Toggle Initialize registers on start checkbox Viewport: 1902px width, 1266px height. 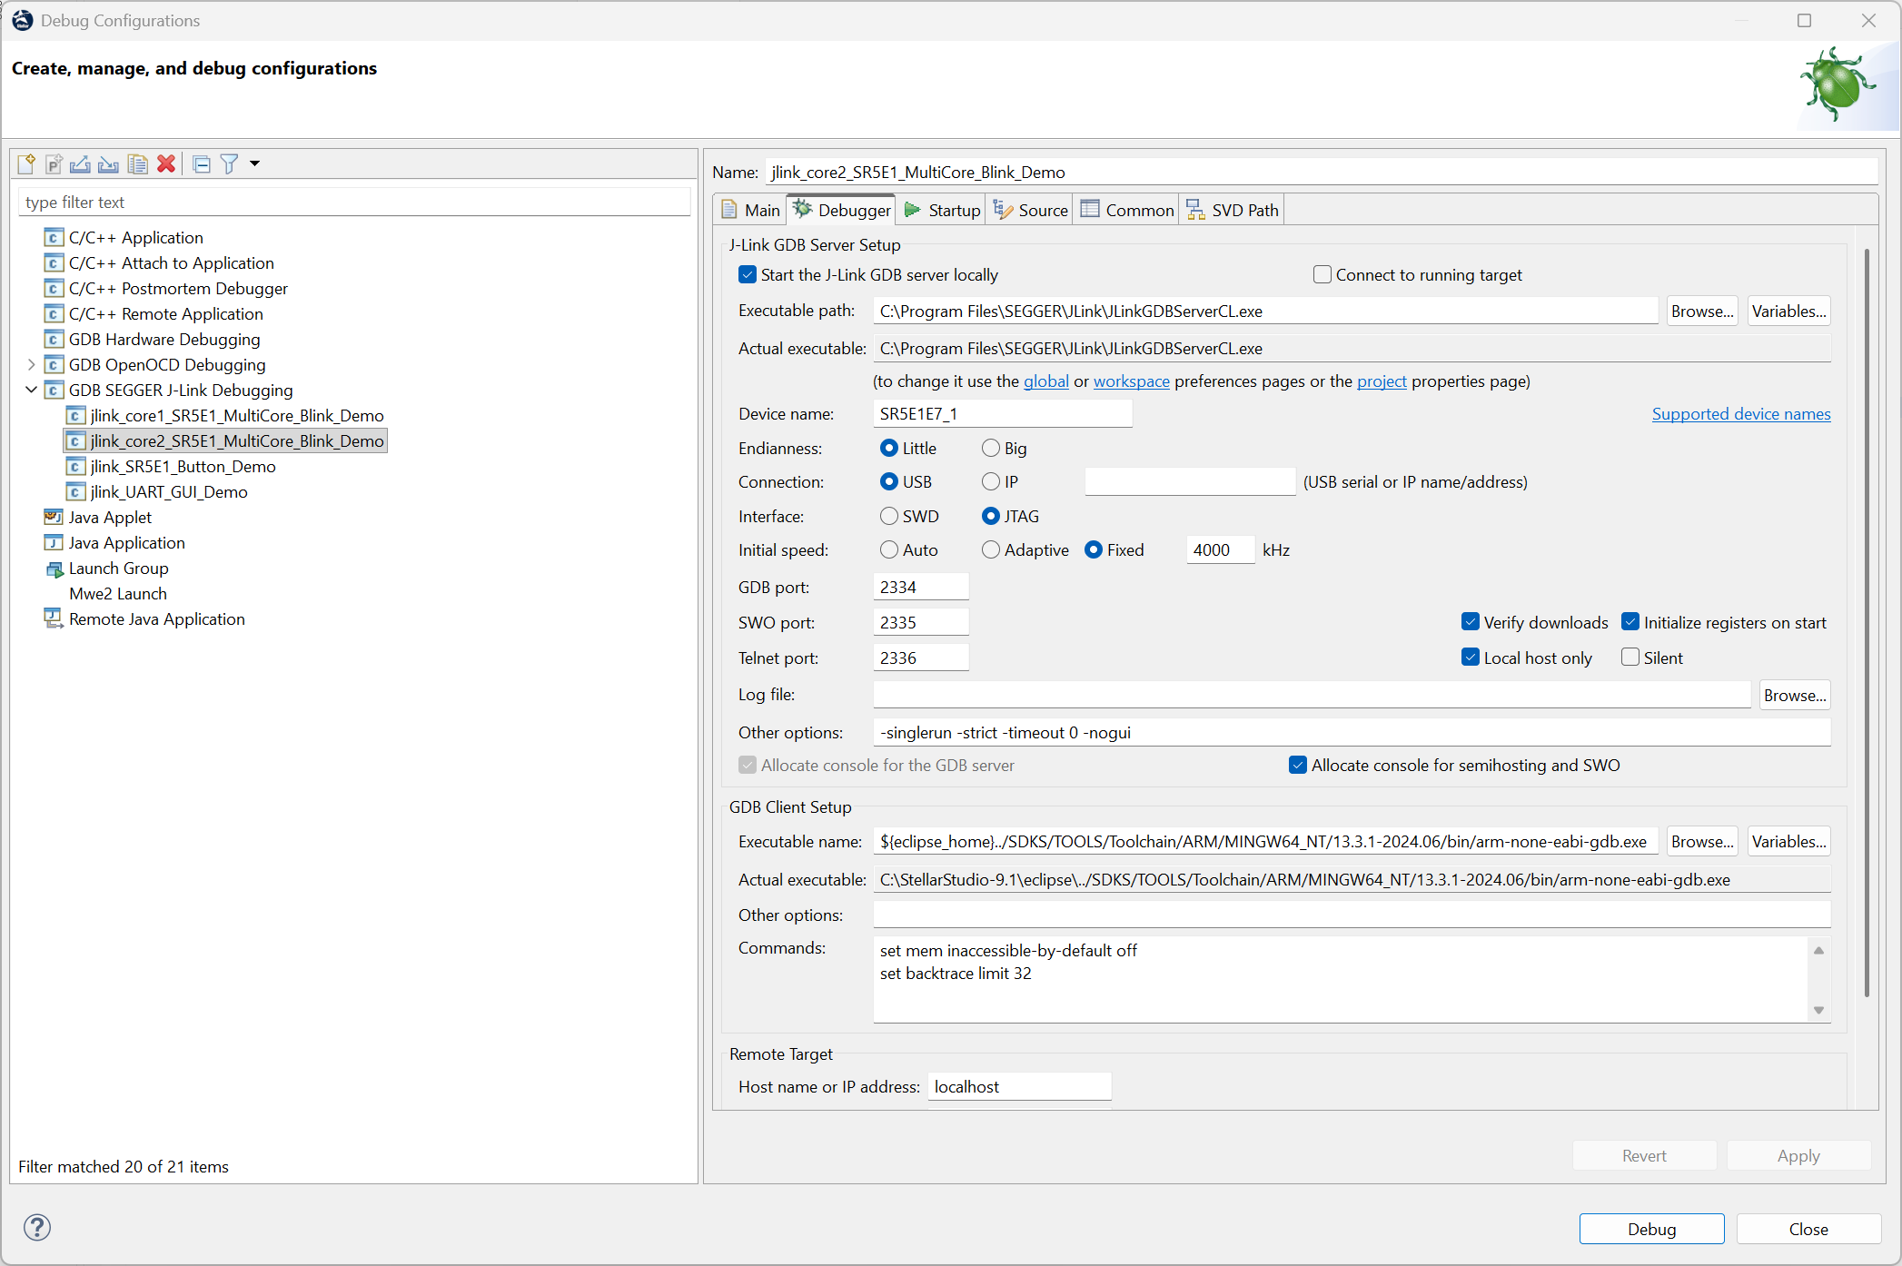(1630, 623)
